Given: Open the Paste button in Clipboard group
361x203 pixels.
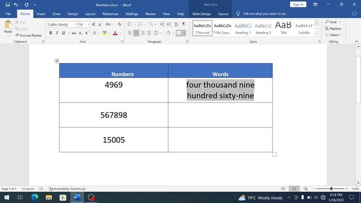Looking at the screenshot, I should [x=8, y=28].
